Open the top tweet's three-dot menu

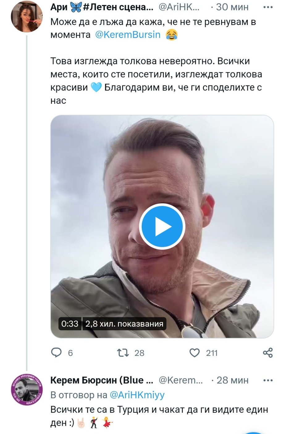267,7
